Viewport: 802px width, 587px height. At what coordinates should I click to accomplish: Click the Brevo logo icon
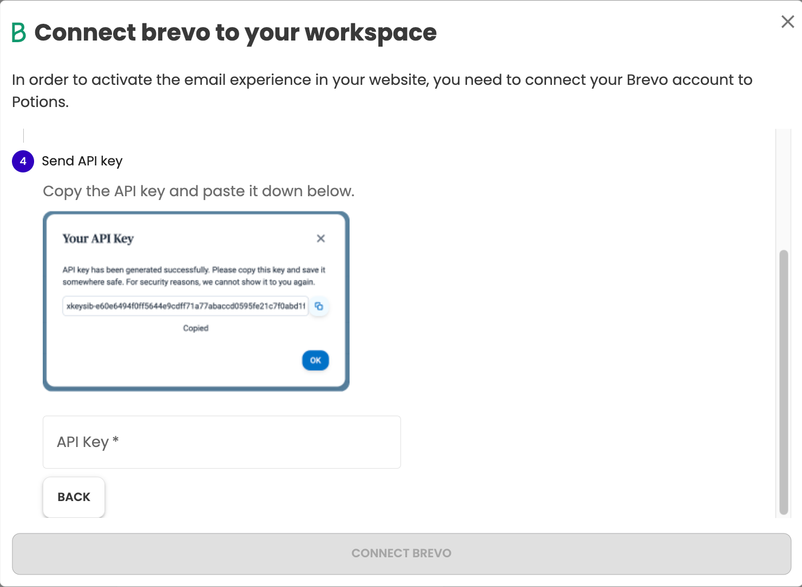(x=19, y=32)
